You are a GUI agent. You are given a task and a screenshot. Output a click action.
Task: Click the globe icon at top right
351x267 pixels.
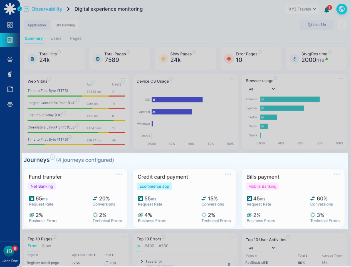click(x=342, y=9)
